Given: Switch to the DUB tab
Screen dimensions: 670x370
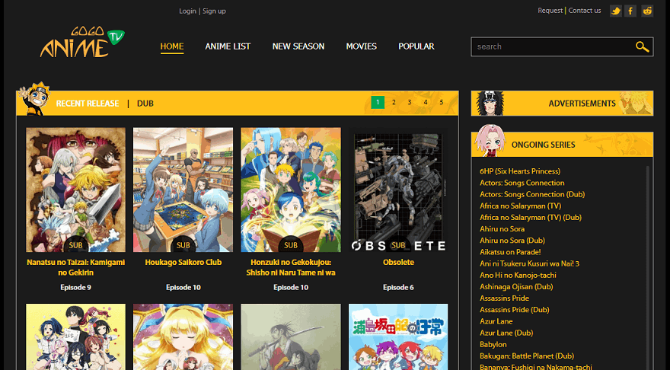Looking at the screenshot, I should [145, 104].
